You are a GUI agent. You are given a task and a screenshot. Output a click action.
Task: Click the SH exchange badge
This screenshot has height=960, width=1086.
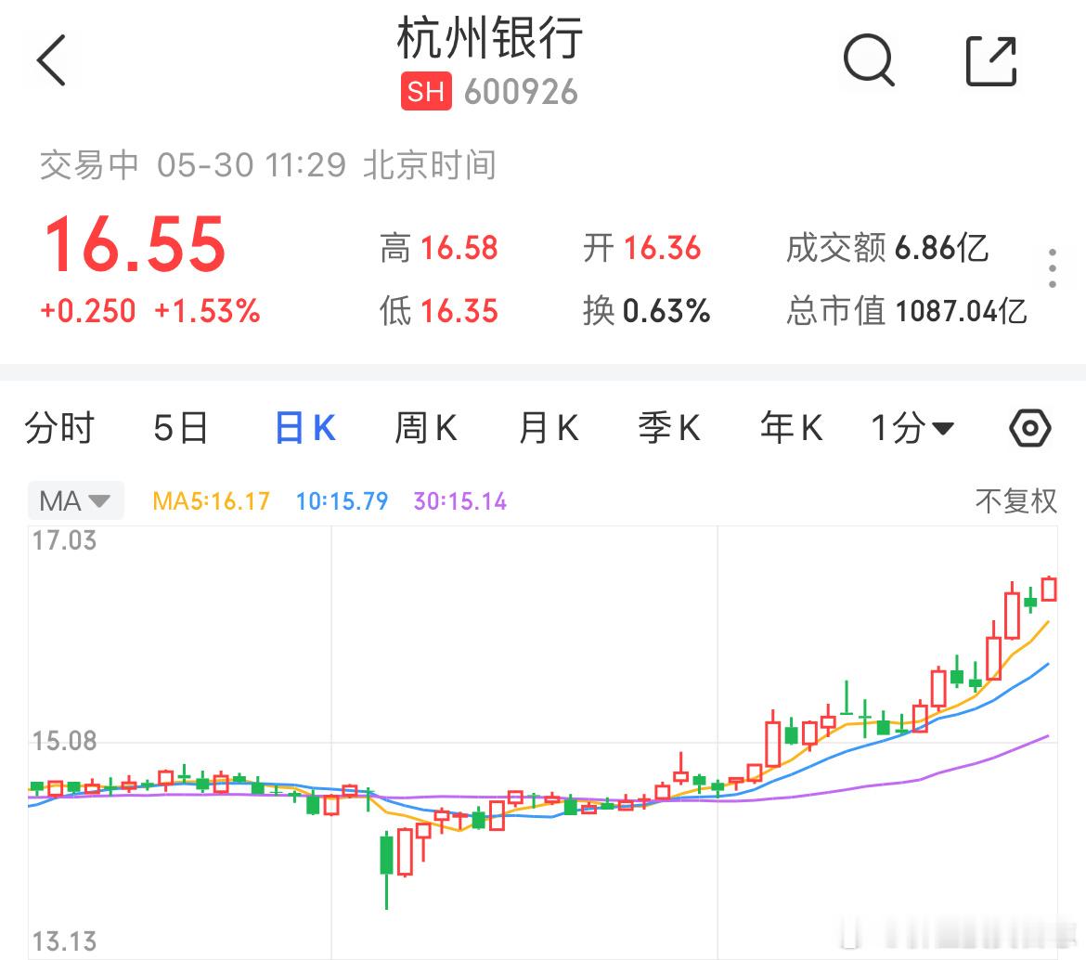click(x=426, y=91)
